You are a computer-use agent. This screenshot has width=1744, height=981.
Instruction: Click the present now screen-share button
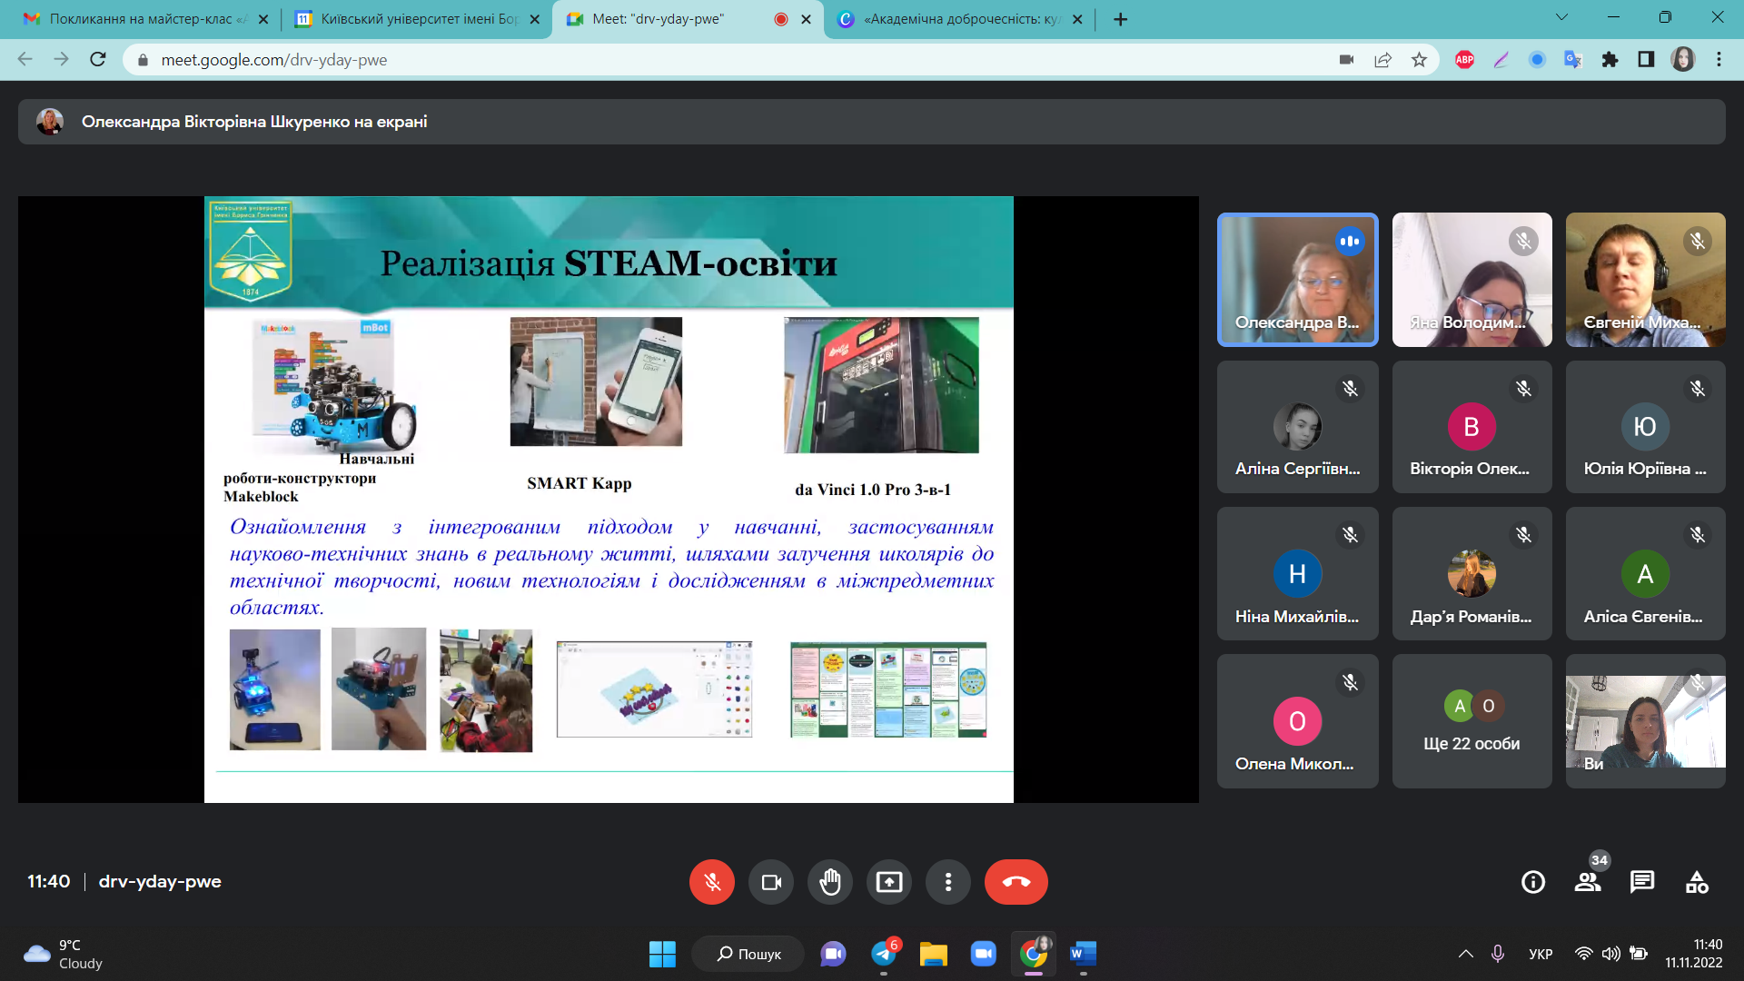click(x=888, y=882)
